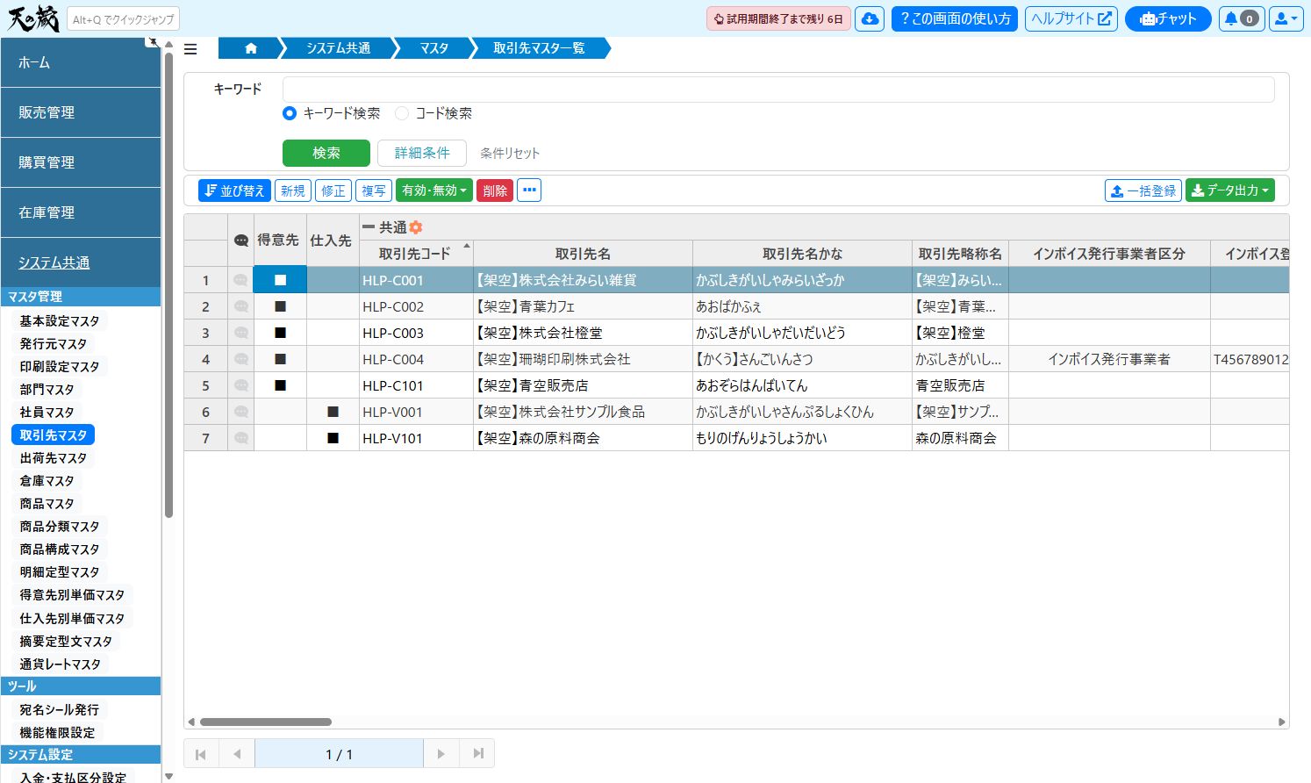1311x783 pixels.
Task: Open ヘルプサイト external link
Action: pyautogui.click(x=1071, y=18)
